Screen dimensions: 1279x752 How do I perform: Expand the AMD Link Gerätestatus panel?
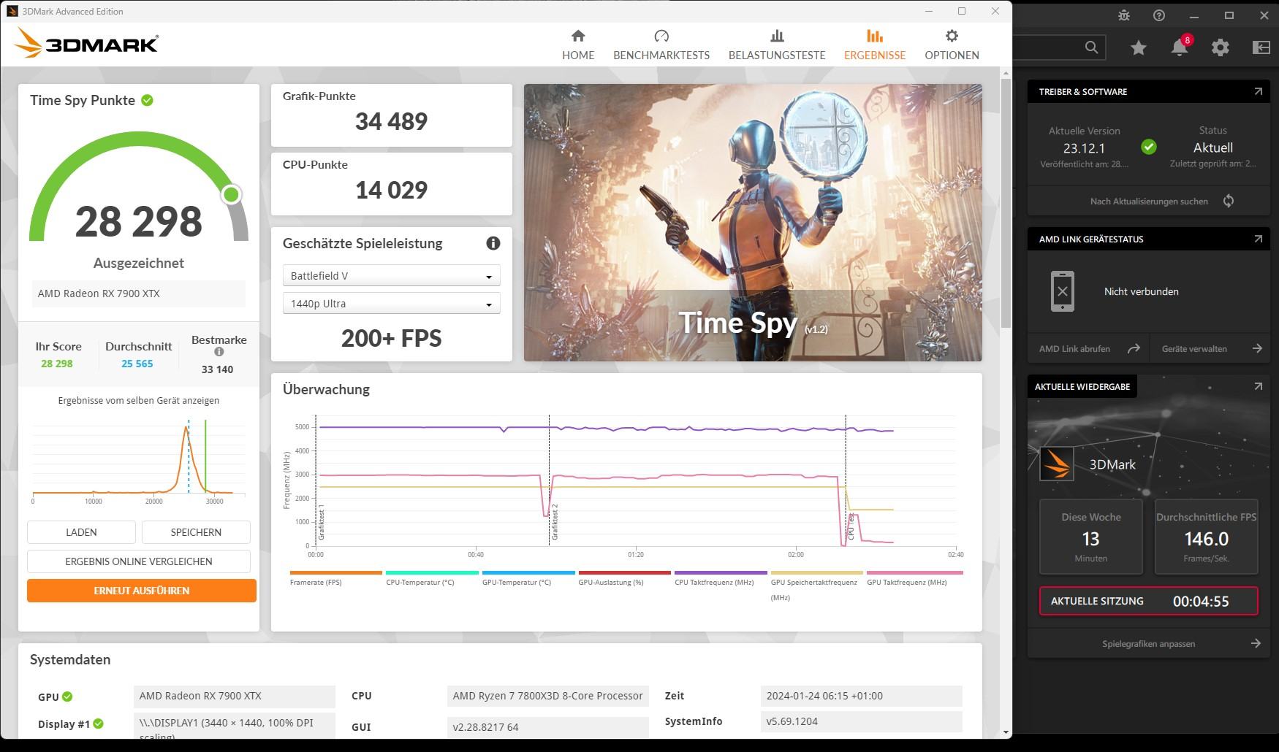tap(1258, 239)
